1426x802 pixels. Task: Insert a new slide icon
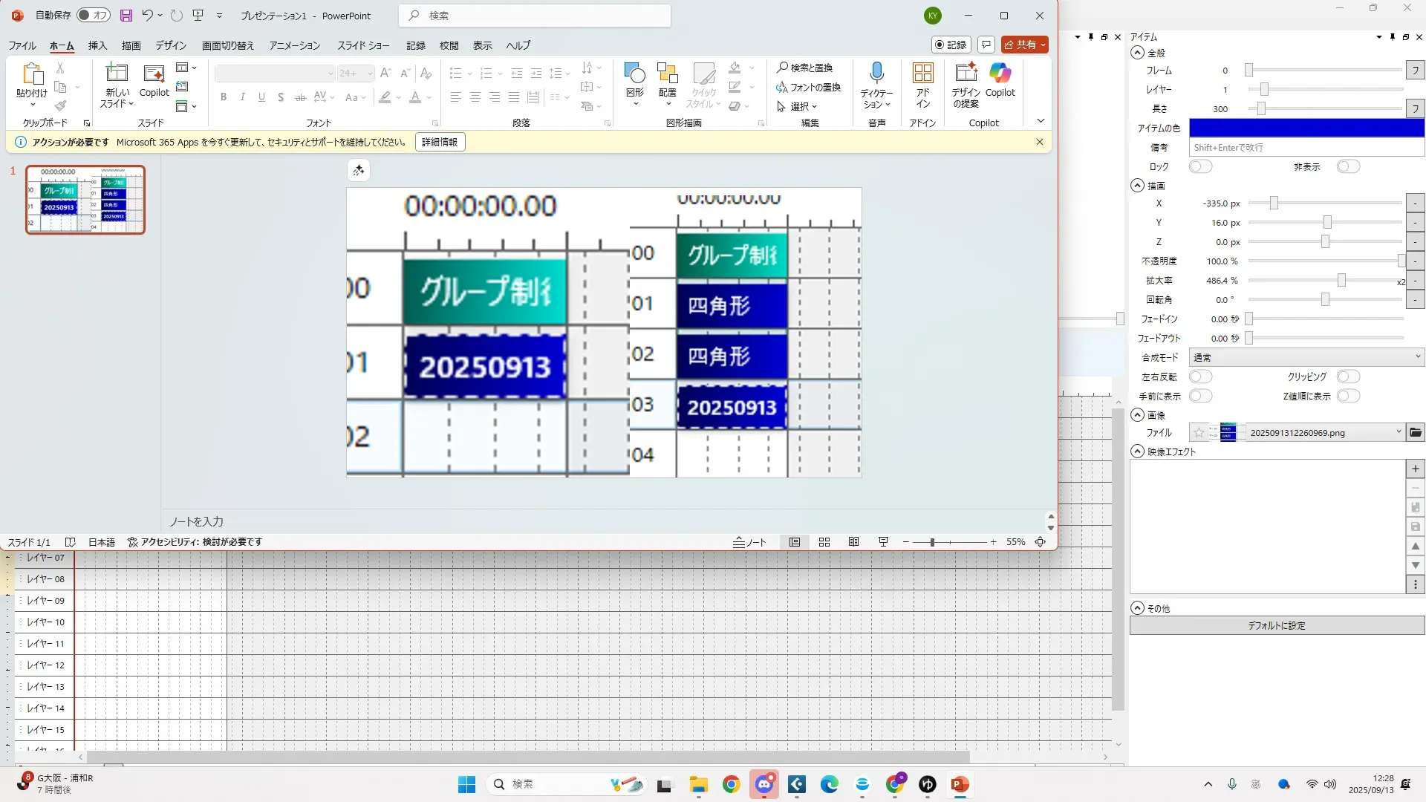117,73
